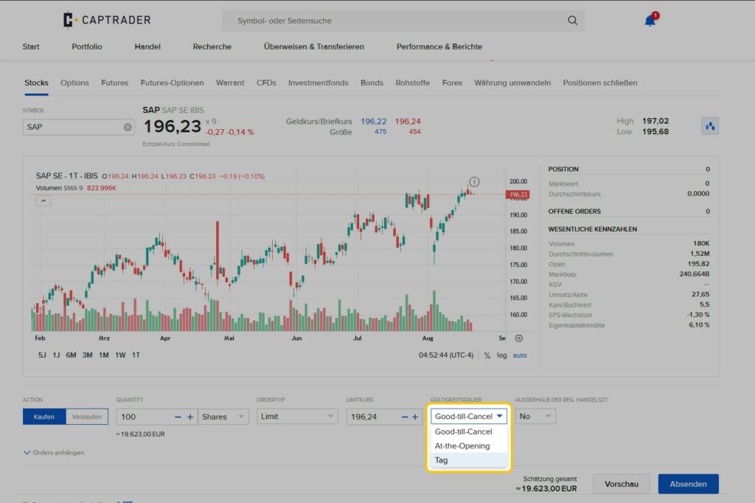
Task: Select Kaufen action
Action: pos(44,417)
